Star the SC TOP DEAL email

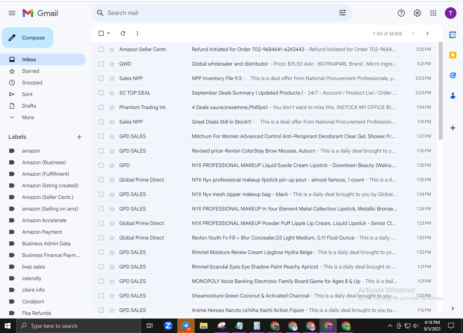112,93
